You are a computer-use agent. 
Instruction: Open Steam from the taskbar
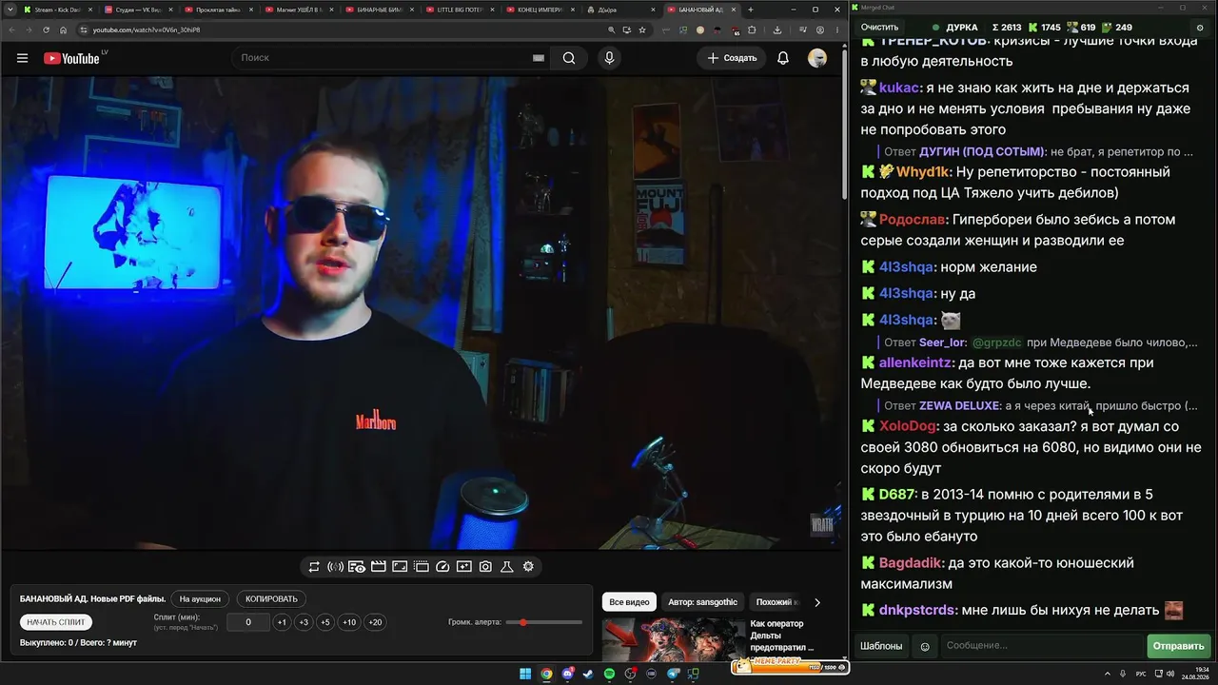[x=588, y=675]
